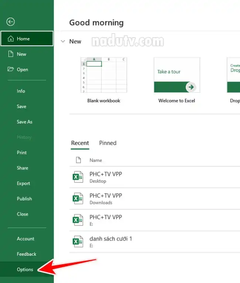
Task: Switch to the Recent tab
Action: 80,143
